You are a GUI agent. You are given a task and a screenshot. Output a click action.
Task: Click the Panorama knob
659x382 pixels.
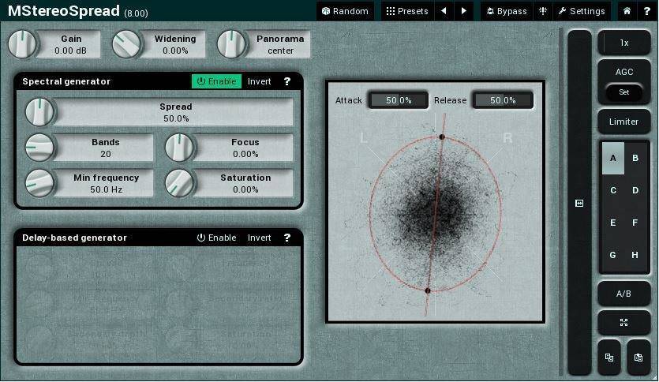(231, 44)
